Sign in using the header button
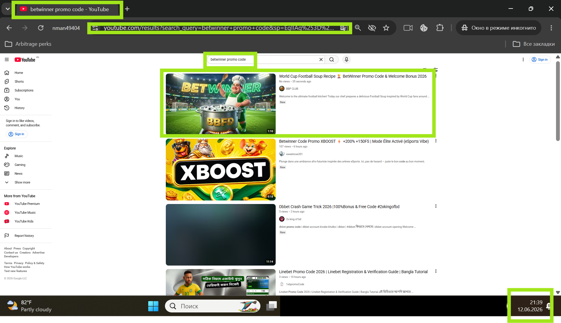 coord(540,59)
